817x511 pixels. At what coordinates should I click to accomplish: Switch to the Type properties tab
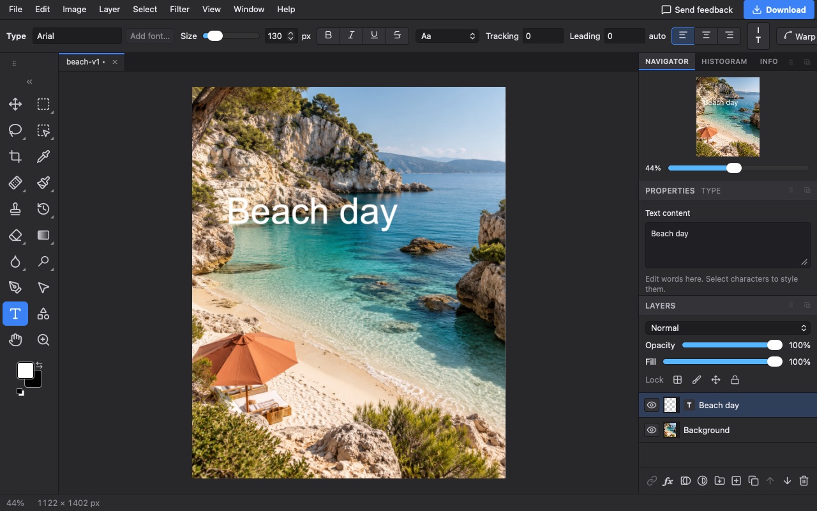(x=710, y=190)
